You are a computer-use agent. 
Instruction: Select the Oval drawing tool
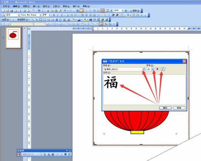click(44, 20)
